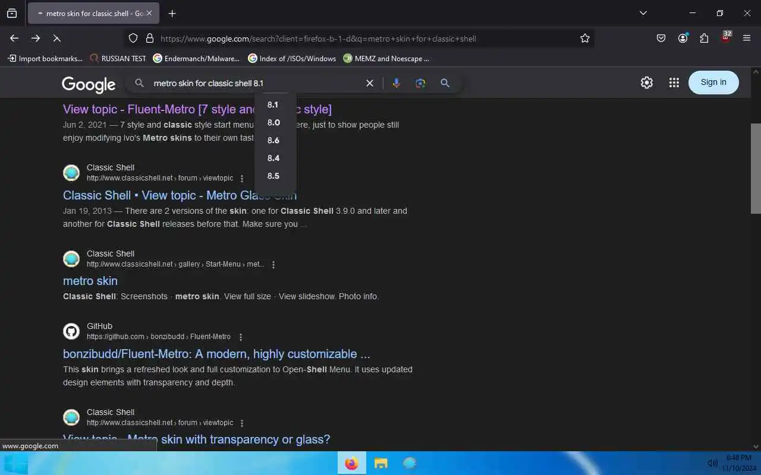This screenshot has width=761, height=475.
Task: Open a new tab with the plus
Action: coord(172,13)
